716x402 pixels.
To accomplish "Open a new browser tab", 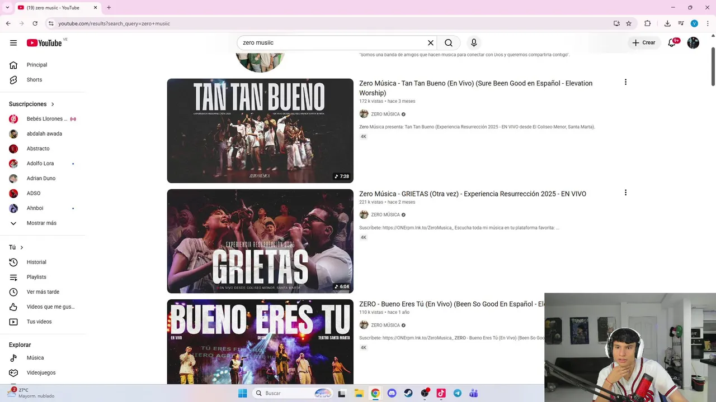I will tap(109, 8).
